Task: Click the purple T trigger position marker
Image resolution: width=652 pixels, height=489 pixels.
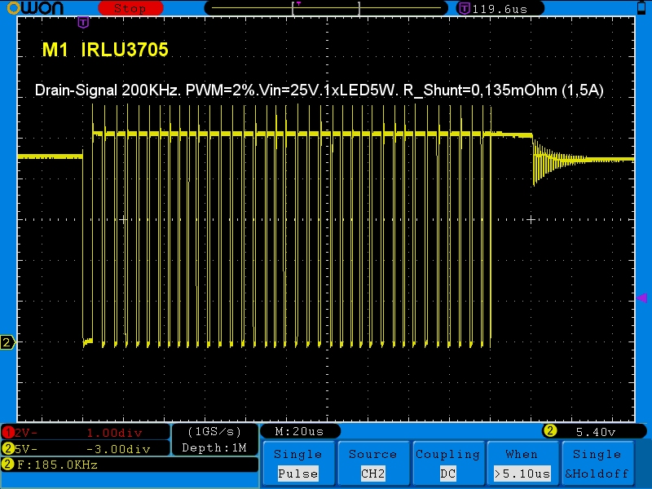Action: pyautogui.click(x=83, y=23)
